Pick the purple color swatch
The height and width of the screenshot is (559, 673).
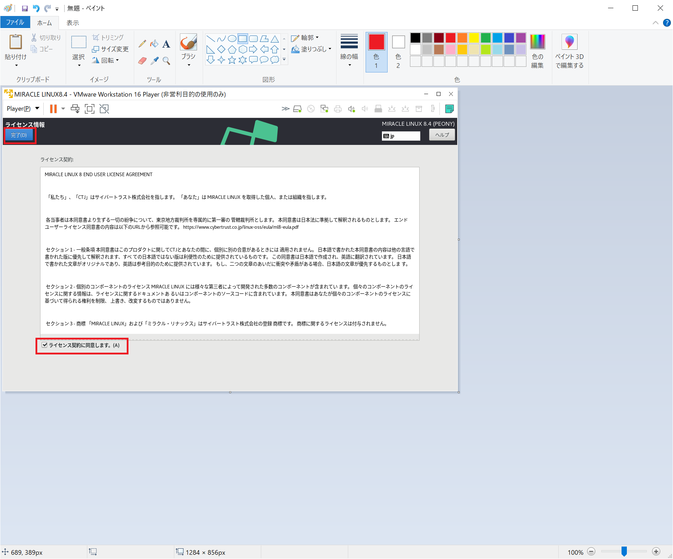pyautogui.click(x=521, y=38)
